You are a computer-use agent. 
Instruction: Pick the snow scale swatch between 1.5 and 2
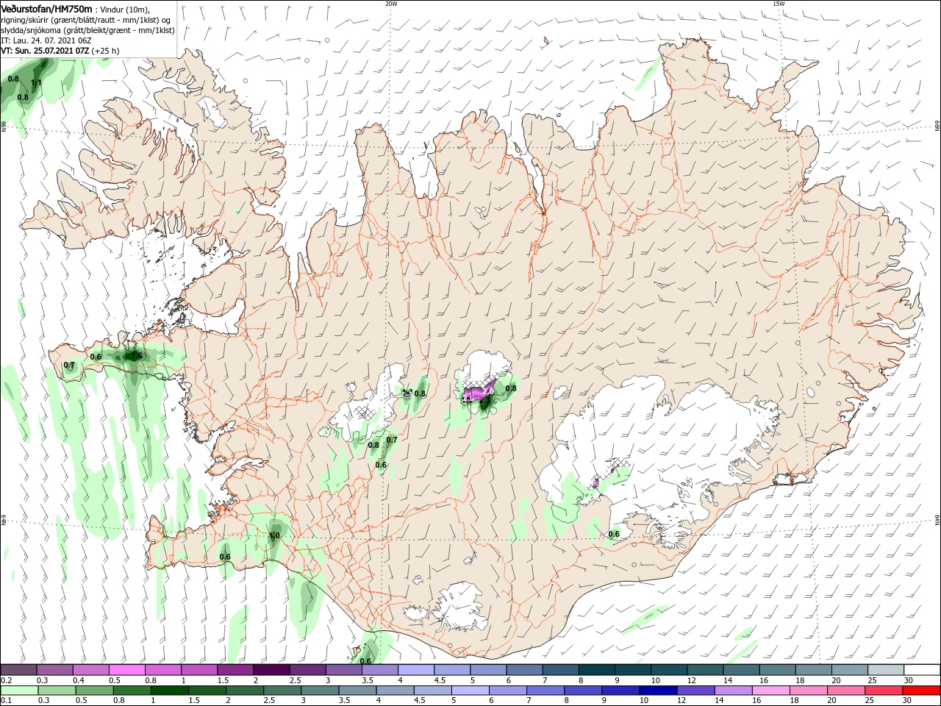pyautogui.click(x=235, y=670)
